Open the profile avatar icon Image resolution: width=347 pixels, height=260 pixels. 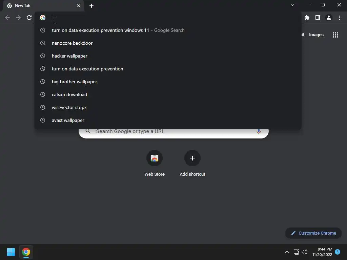coord(329,18)
